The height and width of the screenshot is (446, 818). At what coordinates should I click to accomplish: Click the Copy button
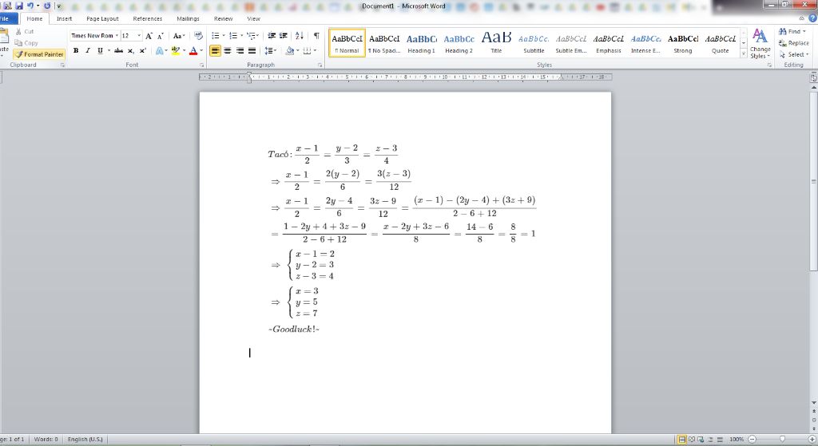pos(26,43)
